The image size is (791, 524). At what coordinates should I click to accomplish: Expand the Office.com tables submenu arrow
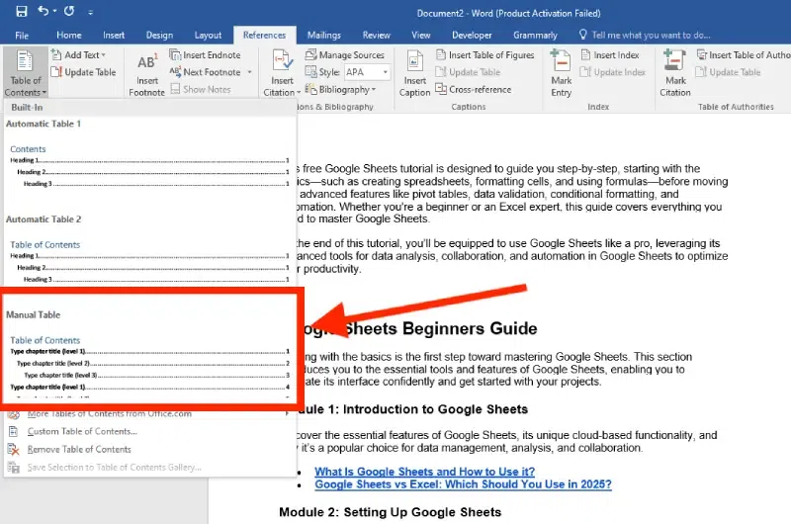click(x=287, y=413)
